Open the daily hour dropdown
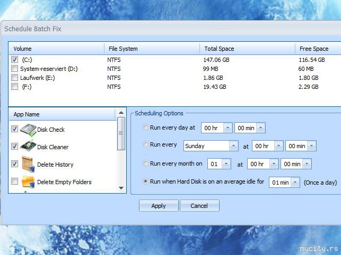The width and height of the screenshot is (341, 255). click(228, 128)
